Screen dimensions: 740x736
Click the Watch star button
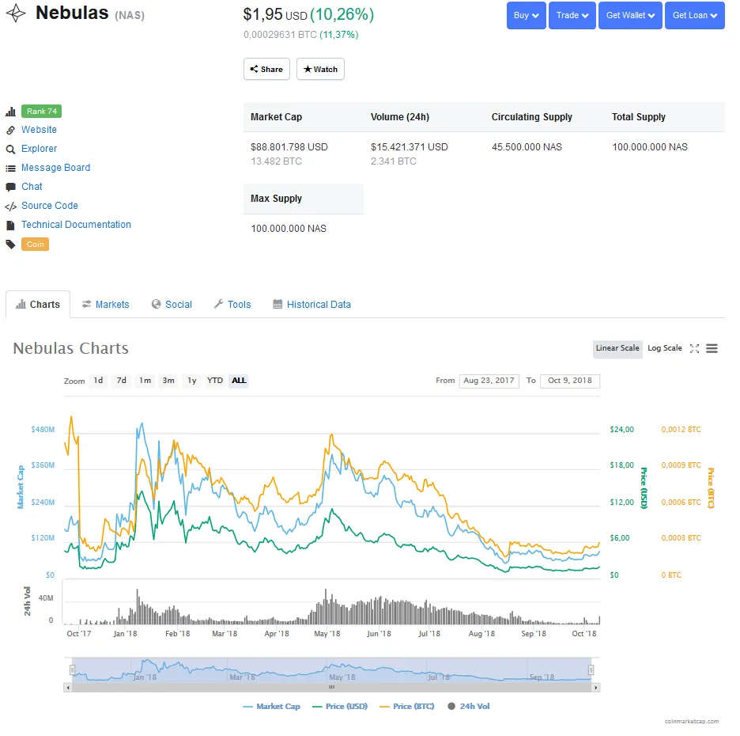(x=320, y=69)
